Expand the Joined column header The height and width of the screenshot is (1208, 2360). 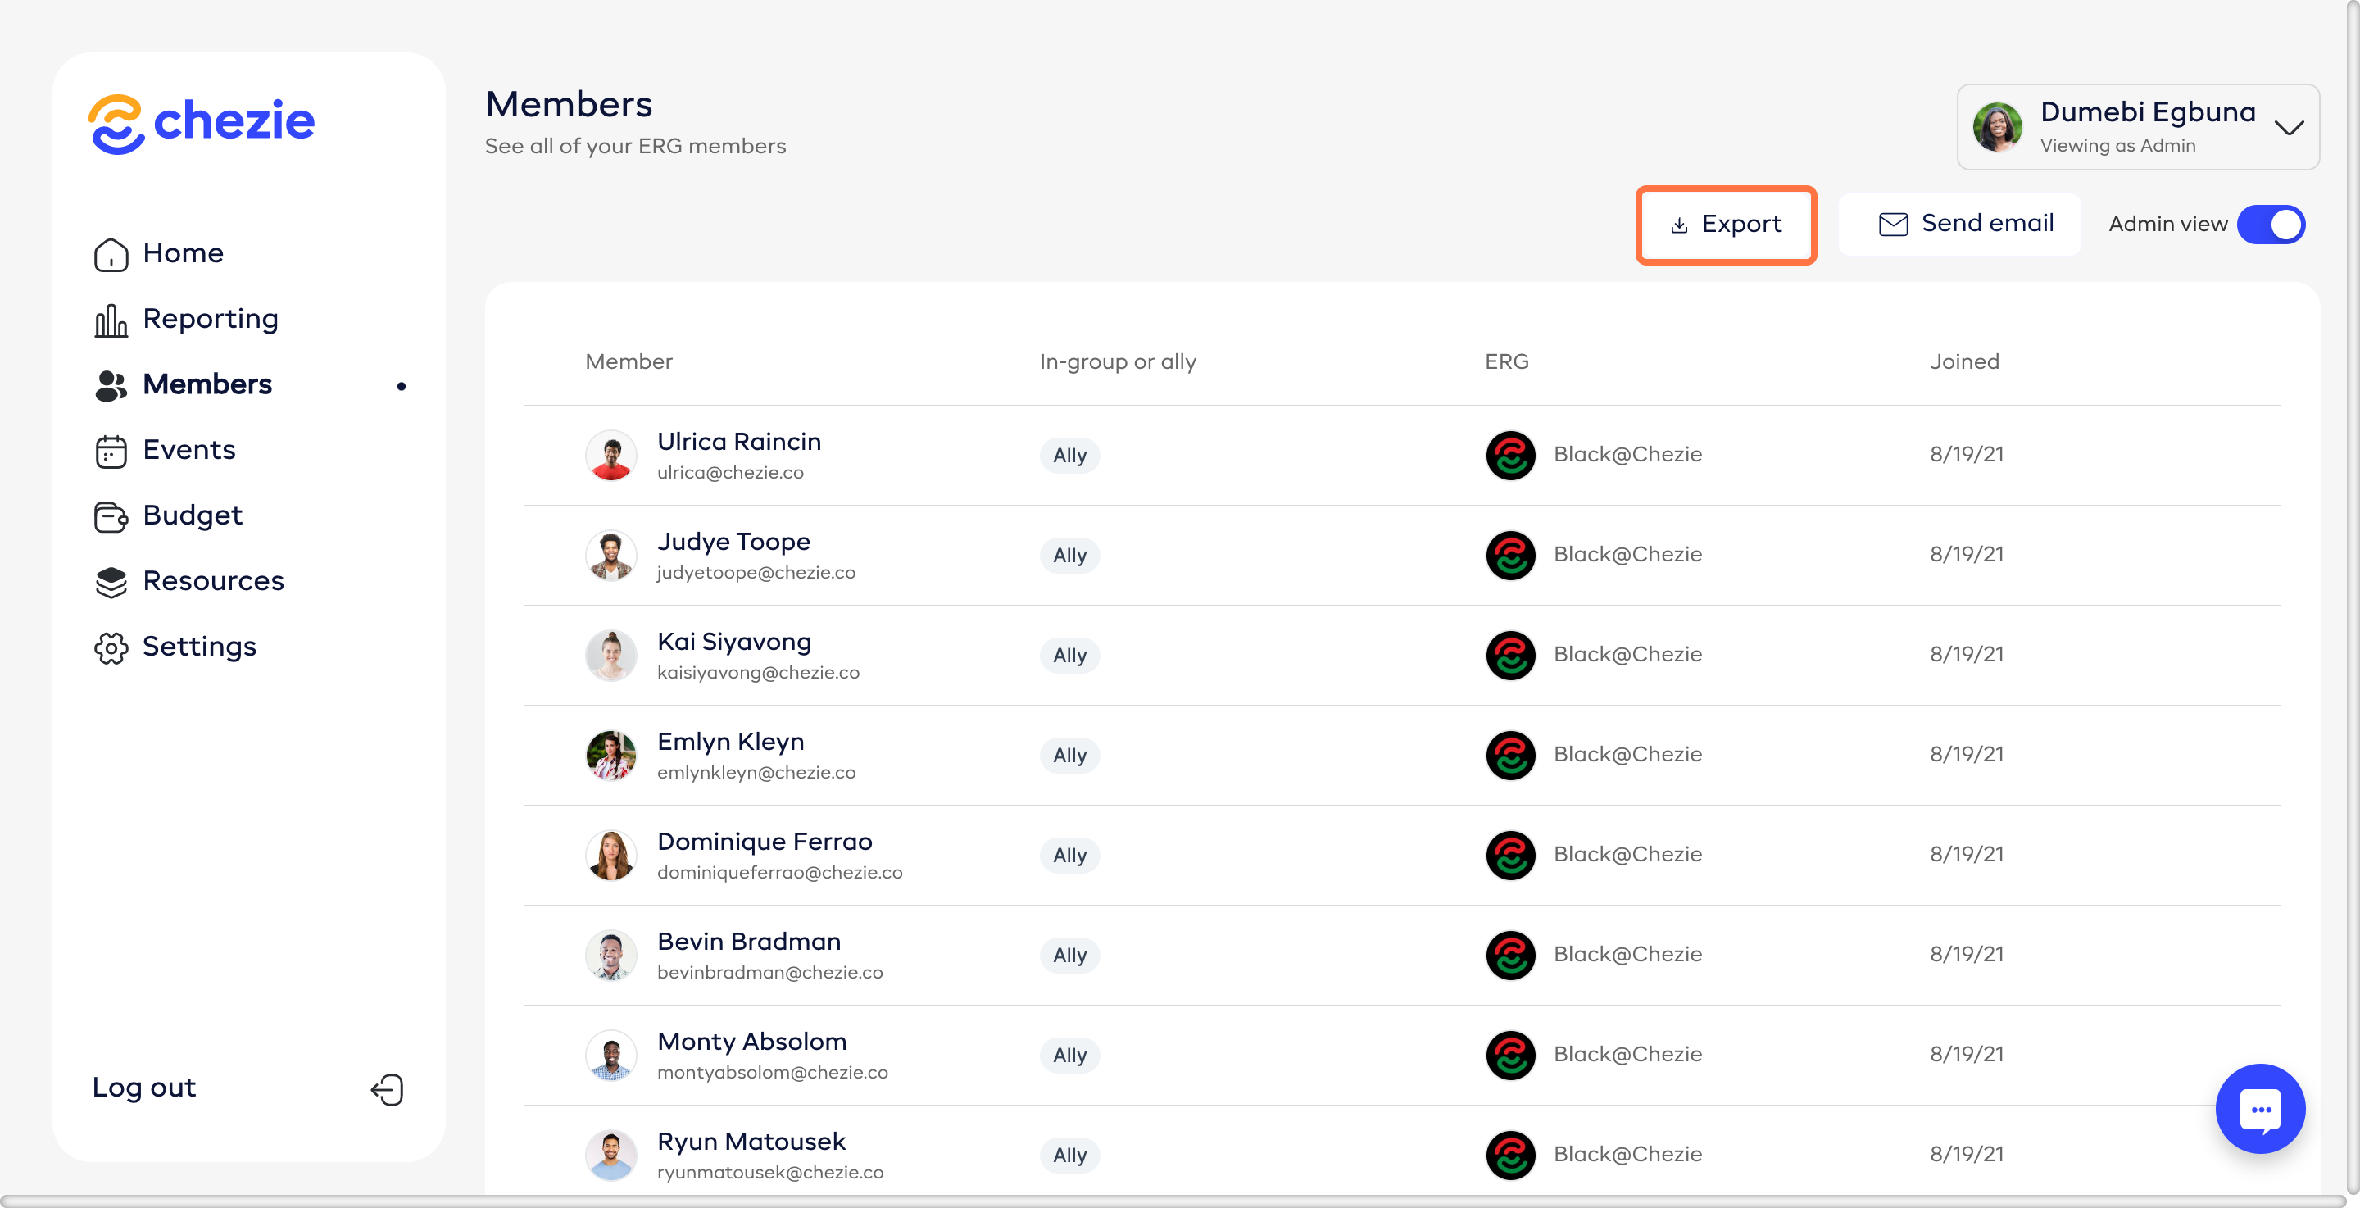[x=1964, y=361]
